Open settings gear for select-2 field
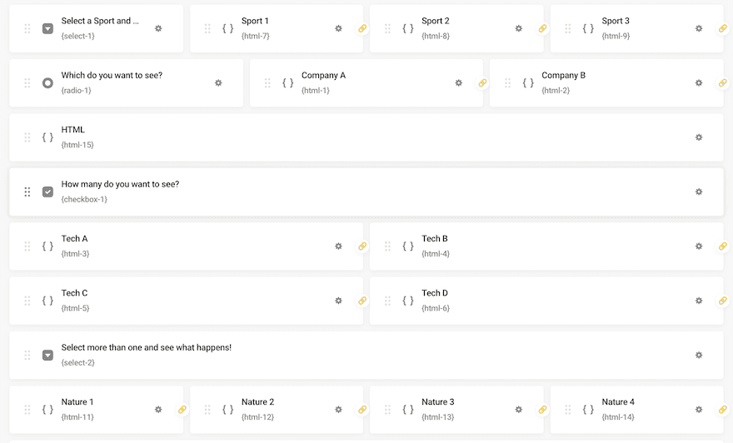Image resolution: width=733 pixels, height=443 pixels. [x=699, y=356]
